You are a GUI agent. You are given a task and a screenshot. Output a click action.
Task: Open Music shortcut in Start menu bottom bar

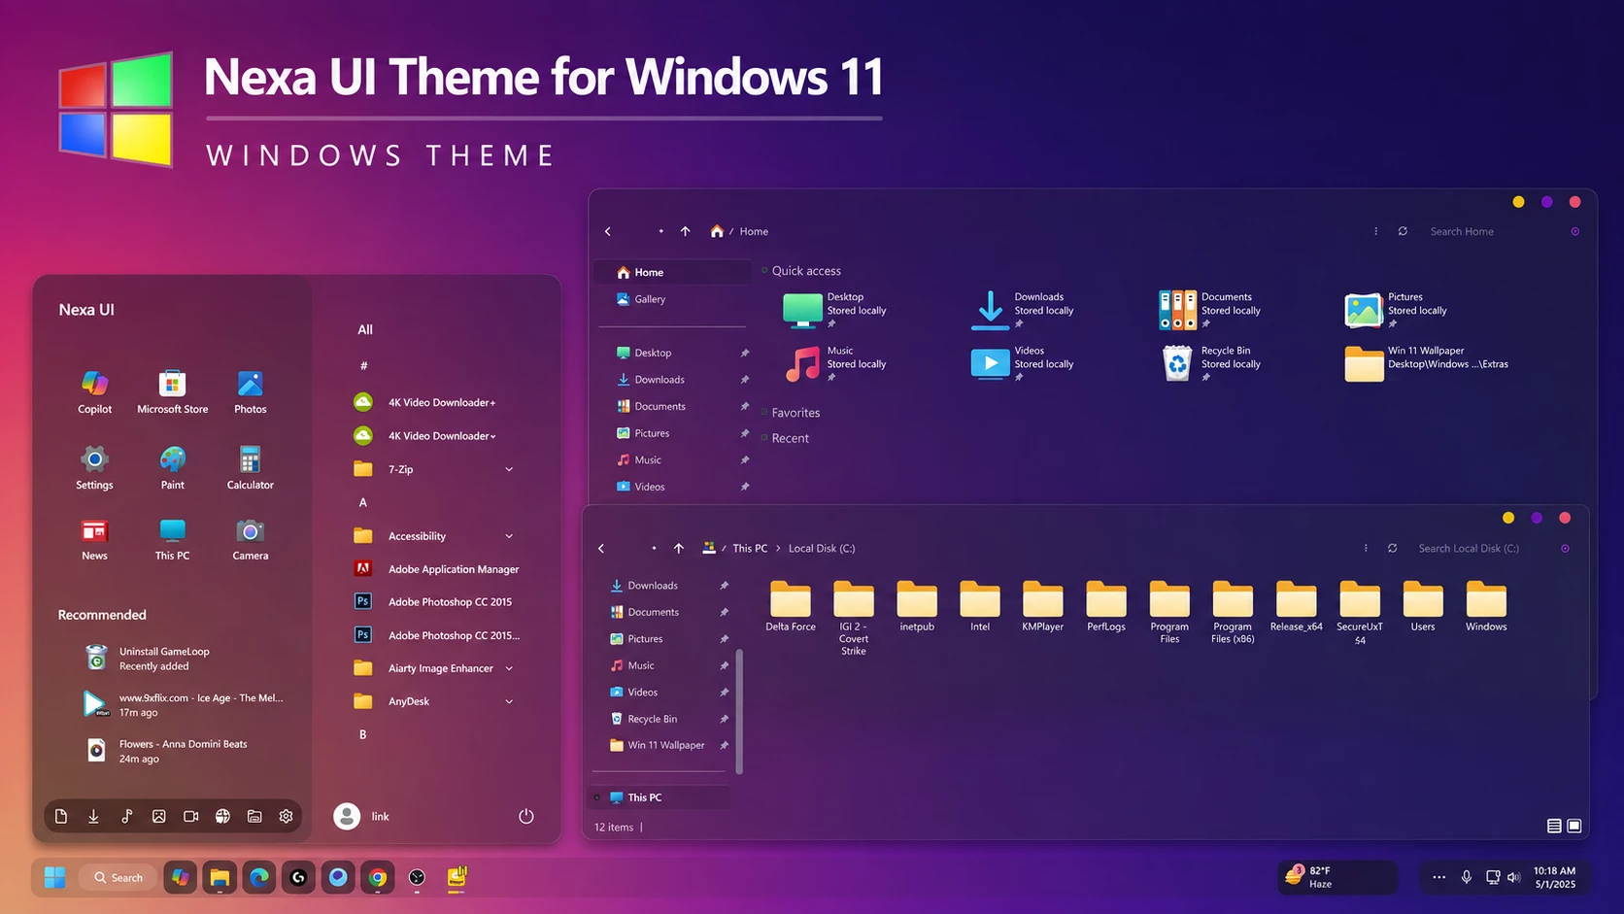[126, 816]
